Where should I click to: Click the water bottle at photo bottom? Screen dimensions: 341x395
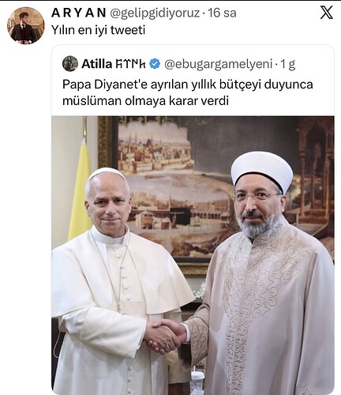[x=197, y=383]
